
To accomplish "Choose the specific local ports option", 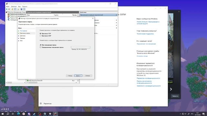I will pos(41,47).
